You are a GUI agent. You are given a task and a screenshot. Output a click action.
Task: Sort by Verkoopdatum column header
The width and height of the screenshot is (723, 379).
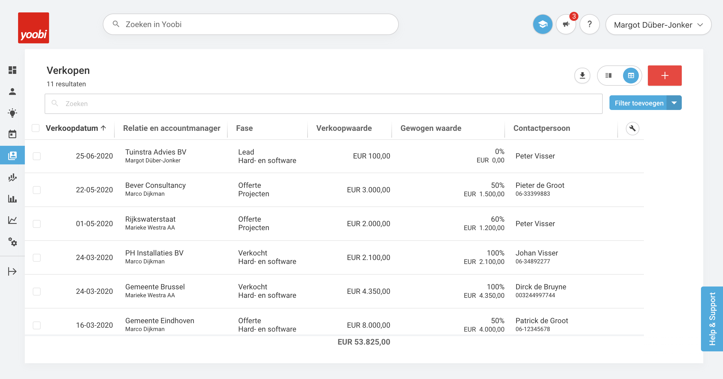(x=72, y=128)
